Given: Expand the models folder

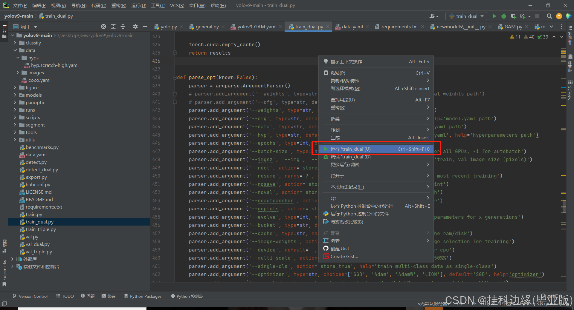Looking at the screenshot, I should (x=15, y=95).
